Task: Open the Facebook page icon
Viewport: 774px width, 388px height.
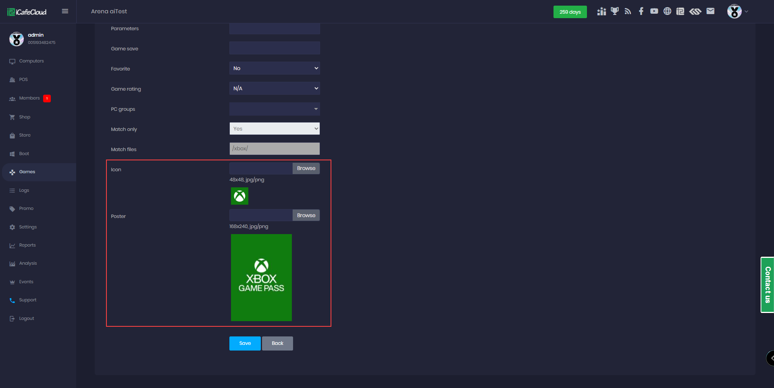Action: coord(641,11)
